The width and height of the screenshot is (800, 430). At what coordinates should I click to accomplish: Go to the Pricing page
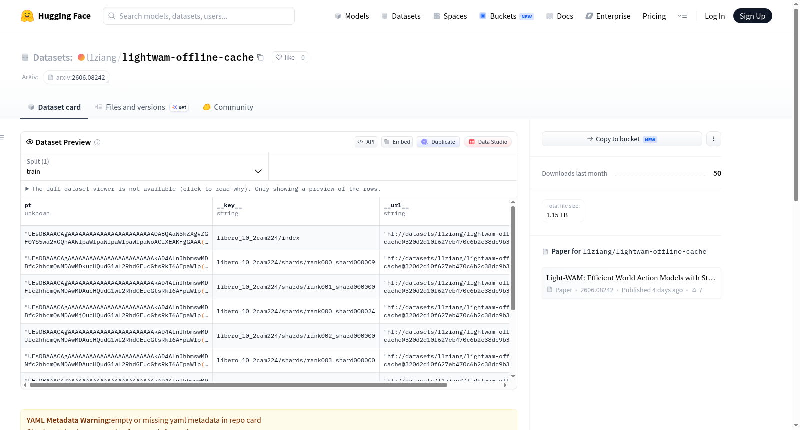coord(654,16)
